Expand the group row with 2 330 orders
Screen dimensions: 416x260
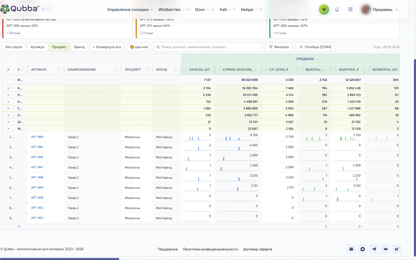coord(8,95)
